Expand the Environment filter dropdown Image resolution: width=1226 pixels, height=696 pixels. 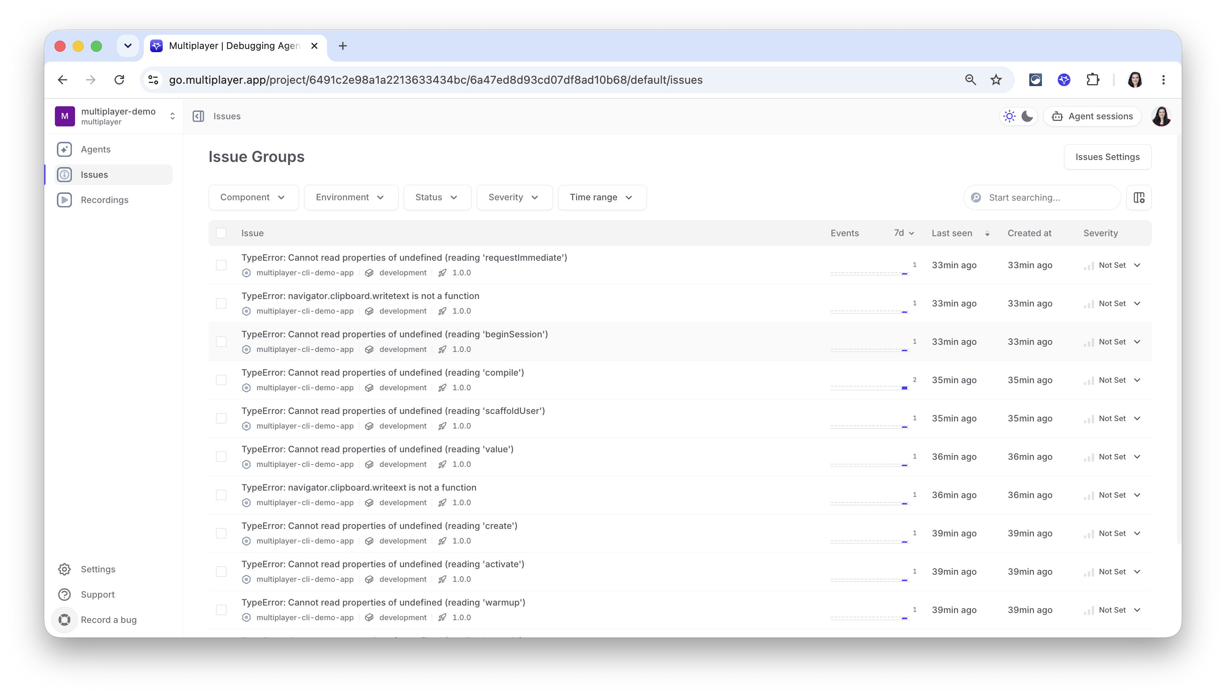coord(351,198)
